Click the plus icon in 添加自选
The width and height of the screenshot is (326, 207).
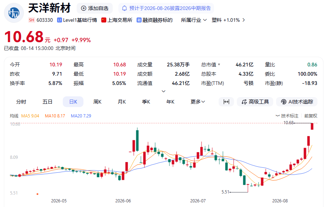[x=83, y=8]
